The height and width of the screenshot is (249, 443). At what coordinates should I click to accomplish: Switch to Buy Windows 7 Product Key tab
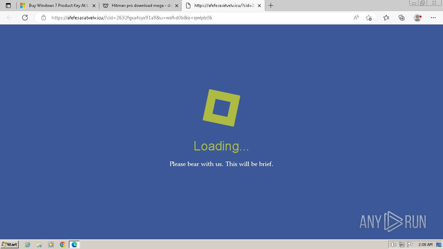click(x=57, y=6)
